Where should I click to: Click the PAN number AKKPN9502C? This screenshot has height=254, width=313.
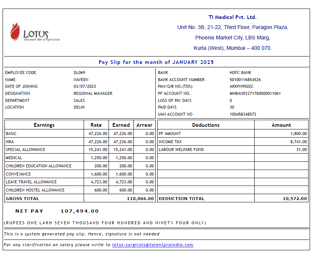(242, 86)
